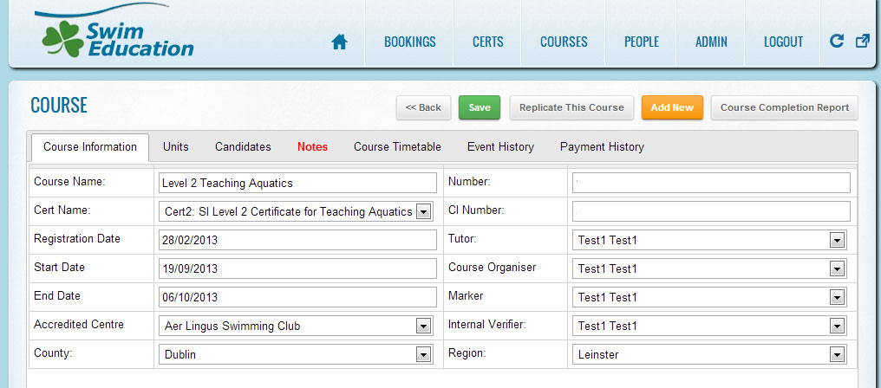Click the orange Add New button
881x388 pixels.
672,107
